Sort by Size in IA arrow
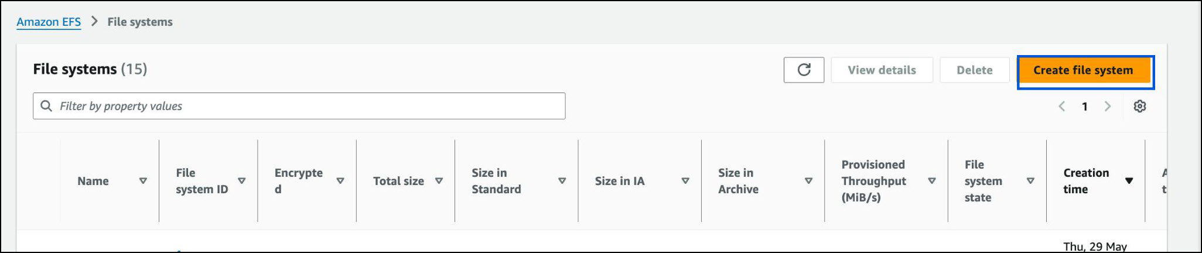Viewport: 1202px width, 253px height. [x=685, y=181]
